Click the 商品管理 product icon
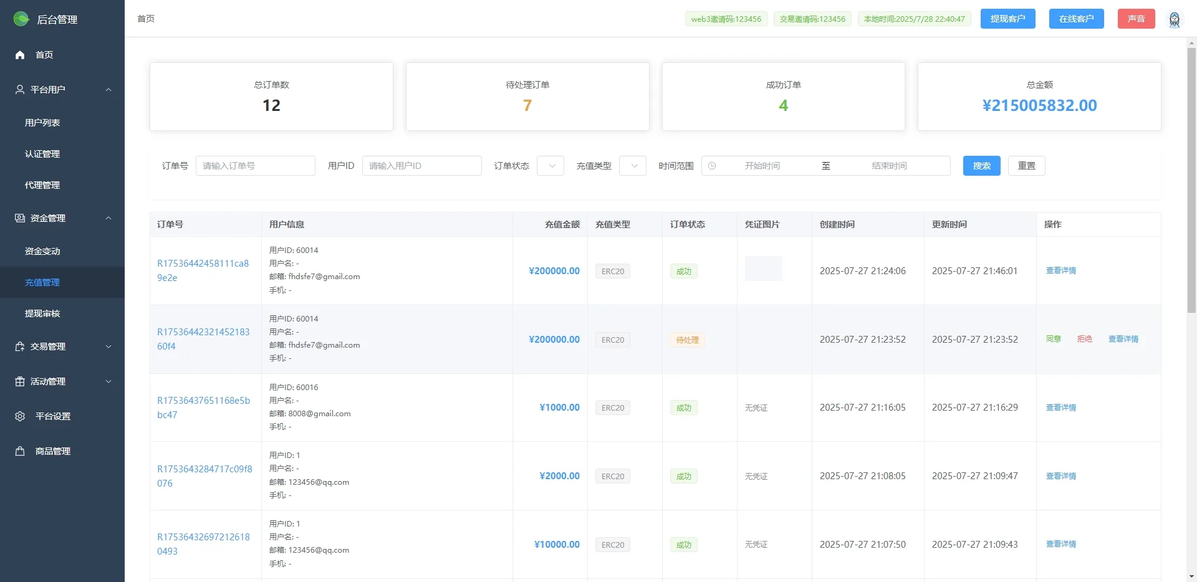1197x582 pixels. (x=19, y=451)
